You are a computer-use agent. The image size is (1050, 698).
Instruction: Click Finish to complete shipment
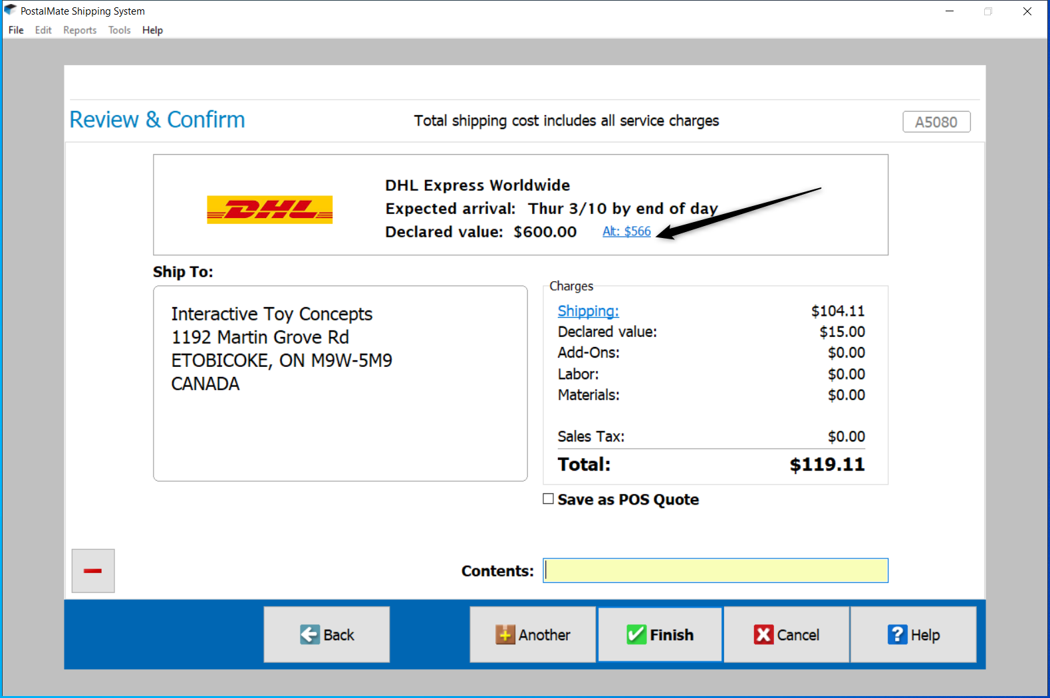660,634
